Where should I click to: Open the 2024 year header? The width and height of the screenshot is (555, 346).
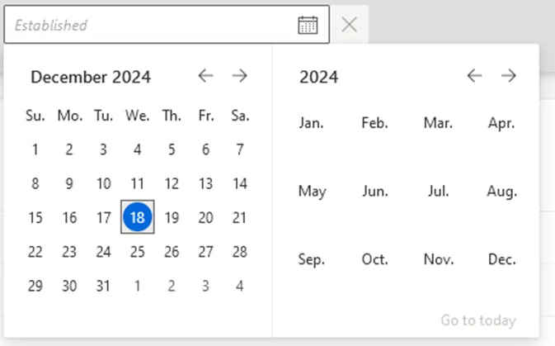(319, 77)
